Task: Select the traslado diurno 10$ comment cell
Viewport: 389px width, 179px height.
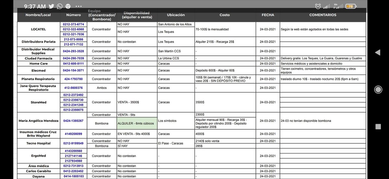Action: pos(323,79)
